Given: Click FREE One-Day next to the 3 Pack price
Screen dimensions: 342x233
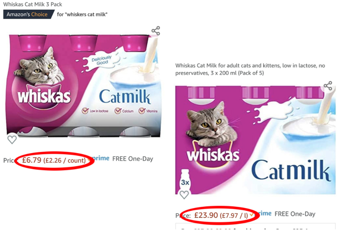Looking at the screenshot, I should 133,159.
